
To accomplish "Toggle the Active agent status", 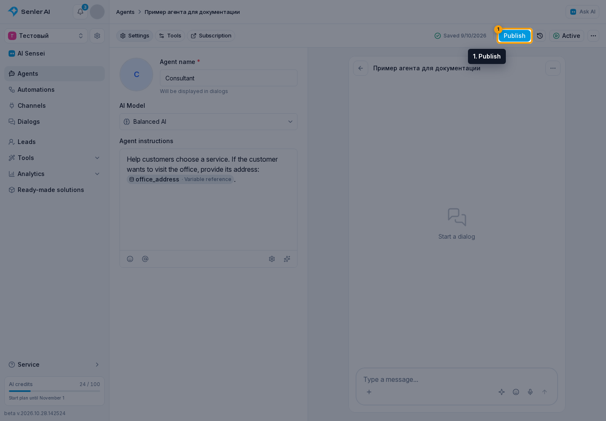I will (x=566, y=36).
